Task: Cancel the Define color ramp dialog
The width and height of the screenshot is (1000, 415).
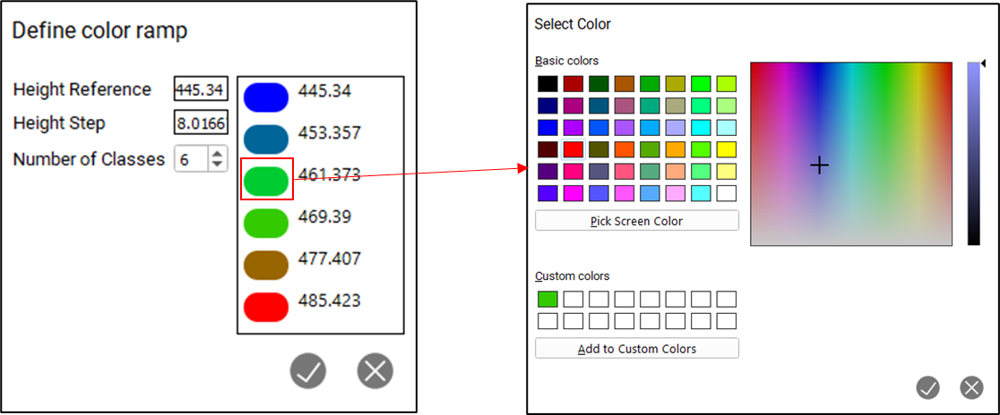Action: (375, 370)
